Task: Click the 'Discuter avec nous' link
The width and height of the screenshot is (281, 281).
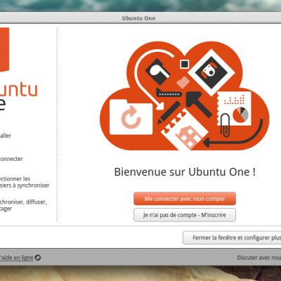Action: (x=259, y=258)
